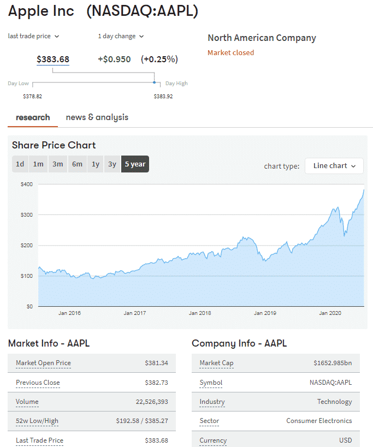Select the 3y chart range
Image resolution: width=373 pixels, height=447 pixels.
(x=112, y=164)
